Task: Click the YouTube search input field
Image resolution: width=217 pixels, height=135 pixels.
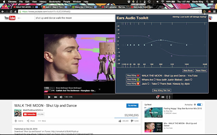Action: (x=75, y=18)
